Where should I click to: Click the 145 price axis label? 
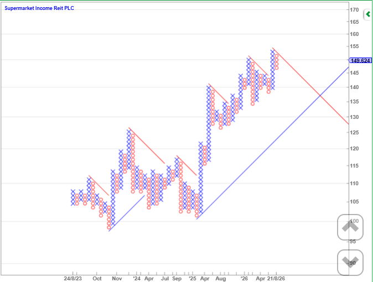click(354, 73)
